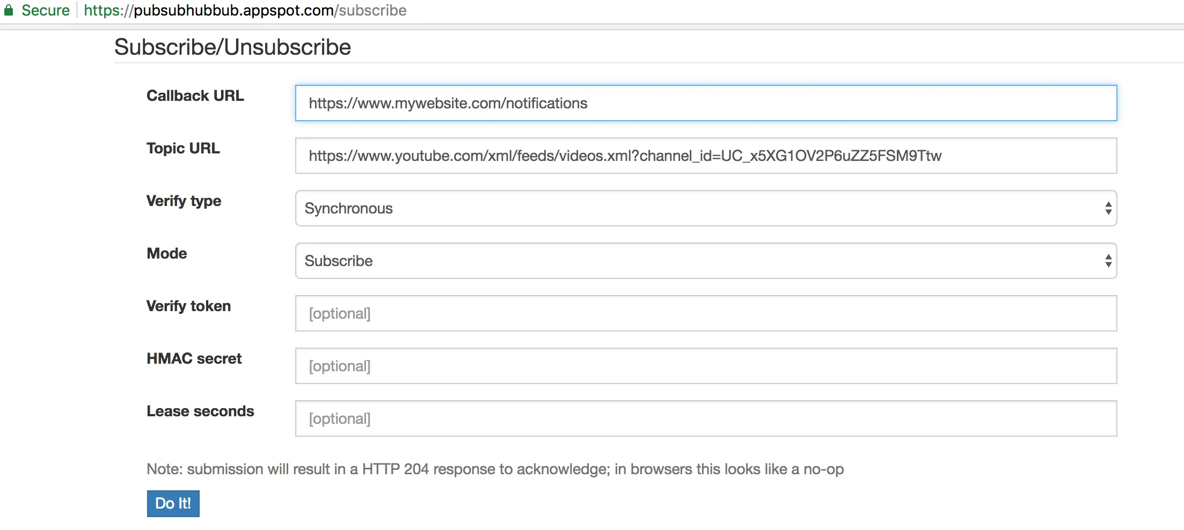Click the Topic URL input field

point(705,156)
